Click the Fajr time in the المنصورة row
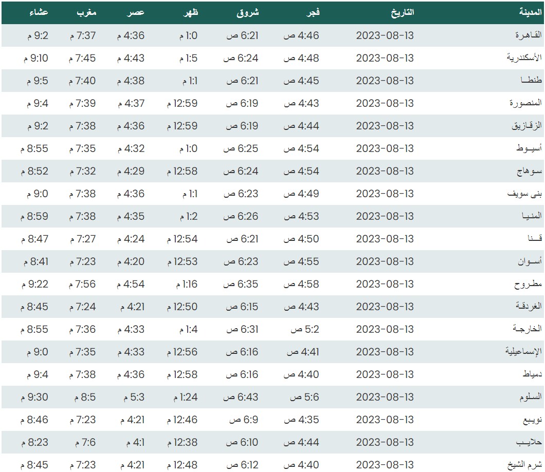The width and height of the screenshot is (545, 472). [x=302, y=103]
